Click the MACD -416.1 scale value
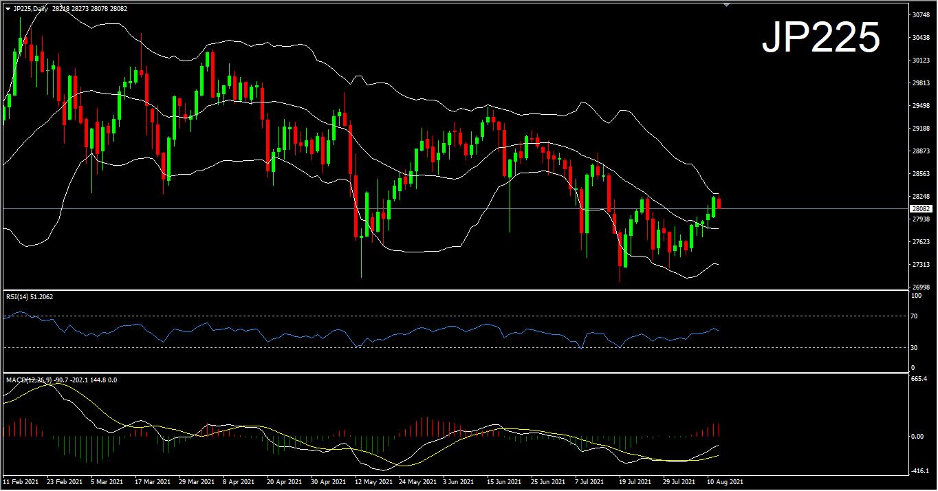The image size is (938, 491). click(918, 471)
